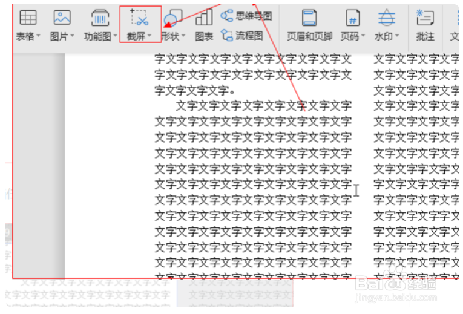Click the 水印 watermark icon

[387, 18]
